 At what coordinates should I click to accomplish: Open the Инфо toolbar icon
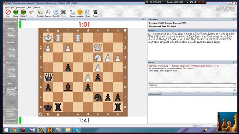tap(88, 12)
